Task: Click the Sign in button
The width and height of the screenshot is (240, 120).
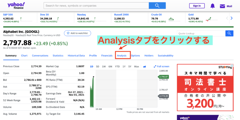Action: [197, 6]
